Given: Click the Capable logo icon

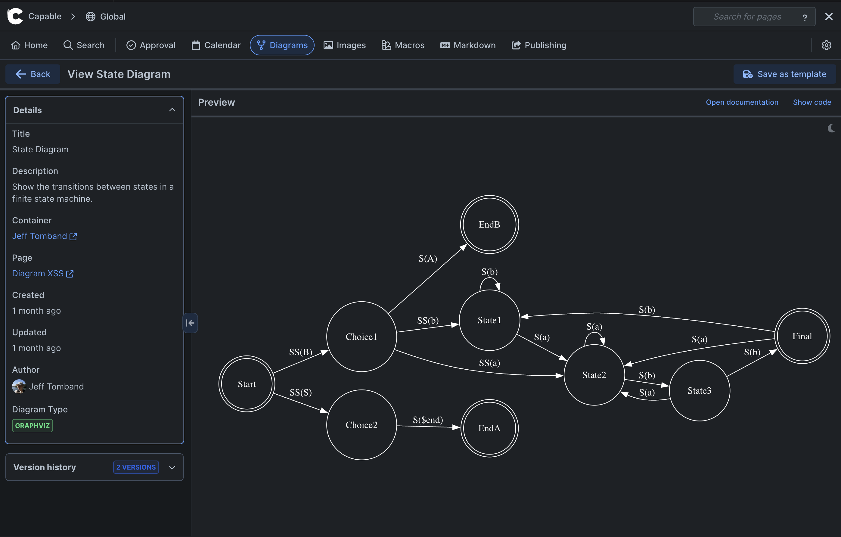Looking at the screenshot, I should click(15, 17).
